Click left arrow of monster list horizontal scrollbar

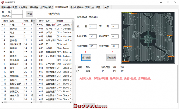(2, 102)
